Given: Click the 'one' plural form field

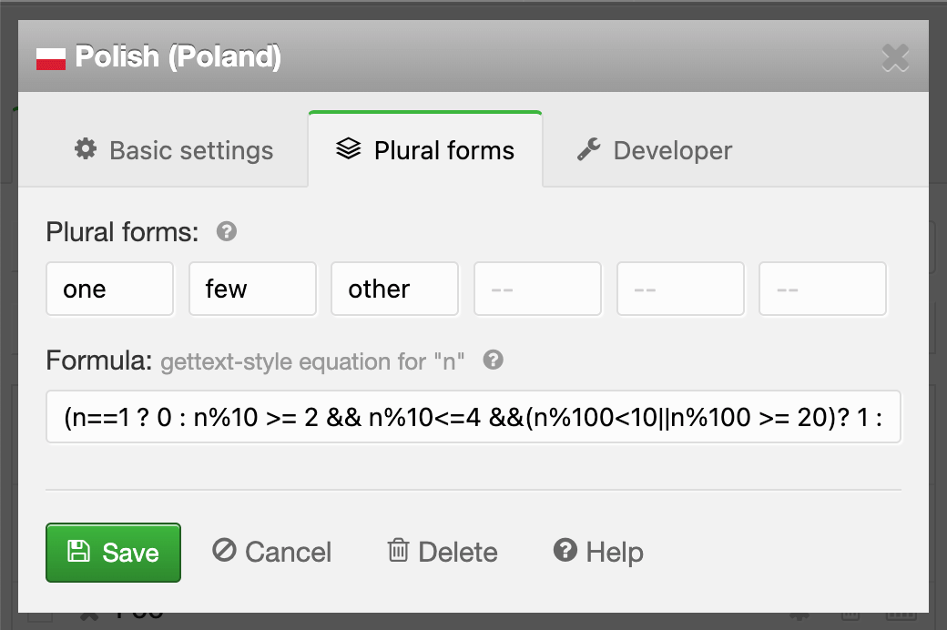Looking at the screenshot, I should tap(109, 290).
